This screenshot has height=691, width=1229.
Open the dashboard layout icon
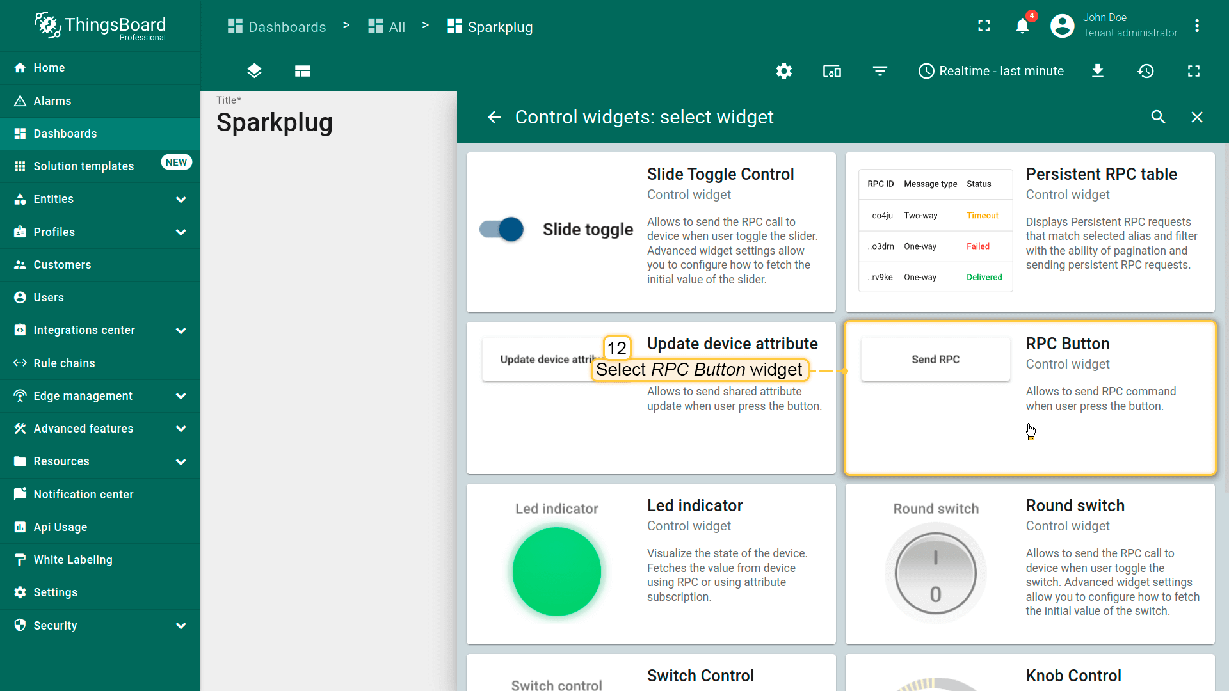[x=303, y=71]
